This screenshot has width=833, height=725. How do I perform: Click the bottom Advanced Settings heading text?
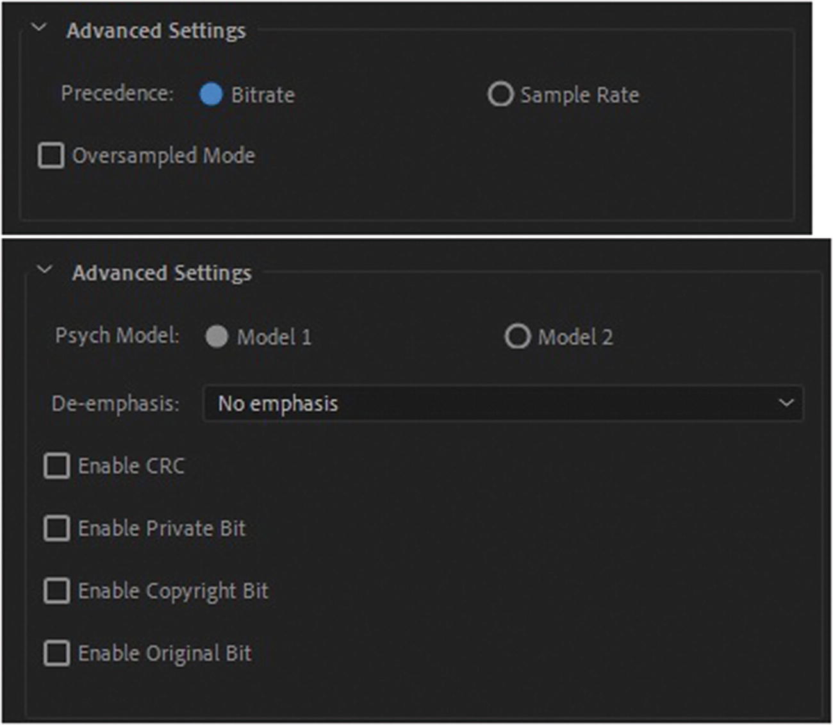point(161,273)
